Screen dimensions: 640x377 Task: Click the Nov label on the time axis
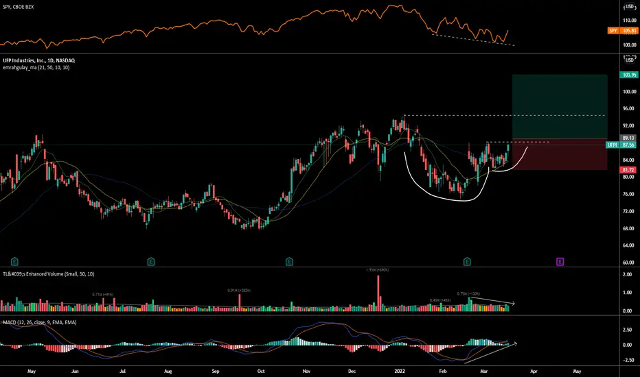click(x=307, y=372)
